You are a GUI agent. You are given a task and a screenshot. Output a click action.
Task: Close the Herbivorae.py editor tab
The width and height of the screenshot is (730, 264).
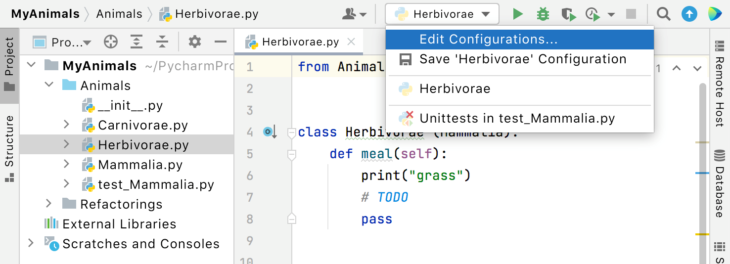[351, 42]
